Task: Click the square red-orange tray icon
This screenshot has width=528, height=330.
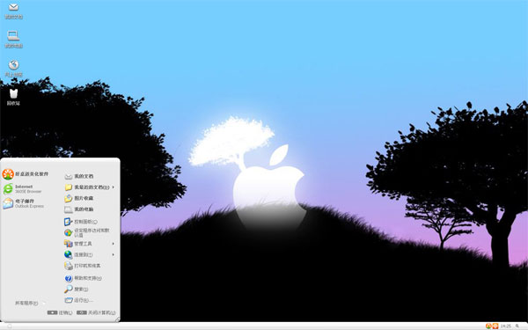Action: coord(495,326)
